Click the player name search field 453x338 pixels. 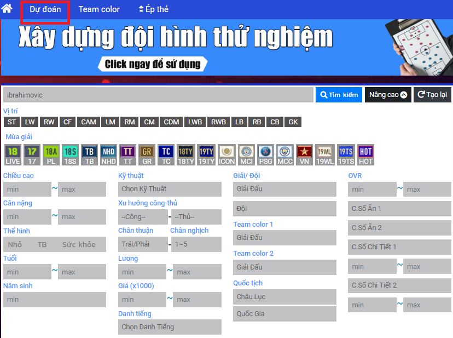[158, 95]
